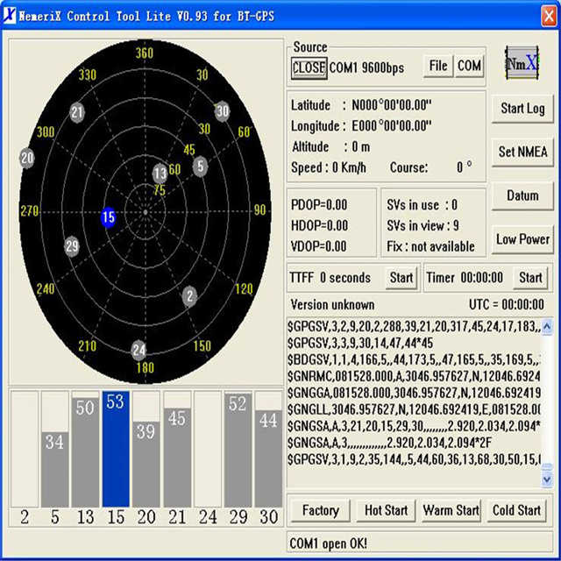Viewport: 561px width, 561px height.
Task: Click the Hot Start button
Action: (386, 510)
